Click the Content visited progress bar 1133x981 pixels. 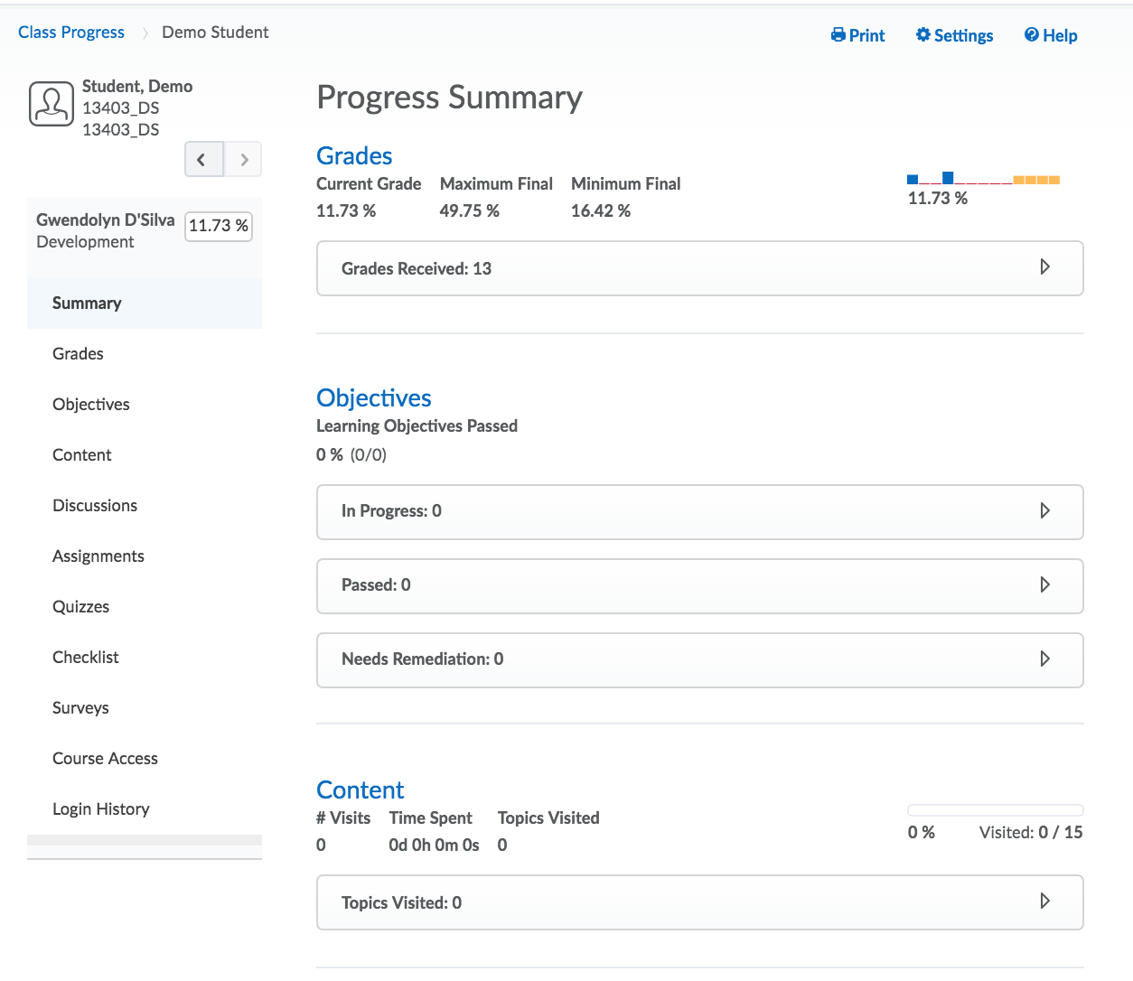(x=995, y=810)
